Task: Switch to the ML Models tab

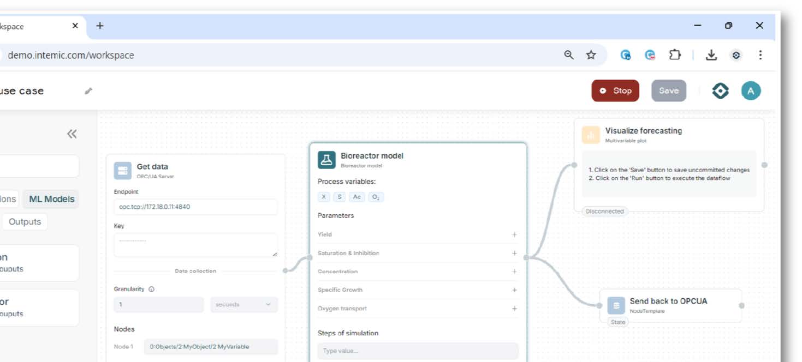Action: coord(51,199)
